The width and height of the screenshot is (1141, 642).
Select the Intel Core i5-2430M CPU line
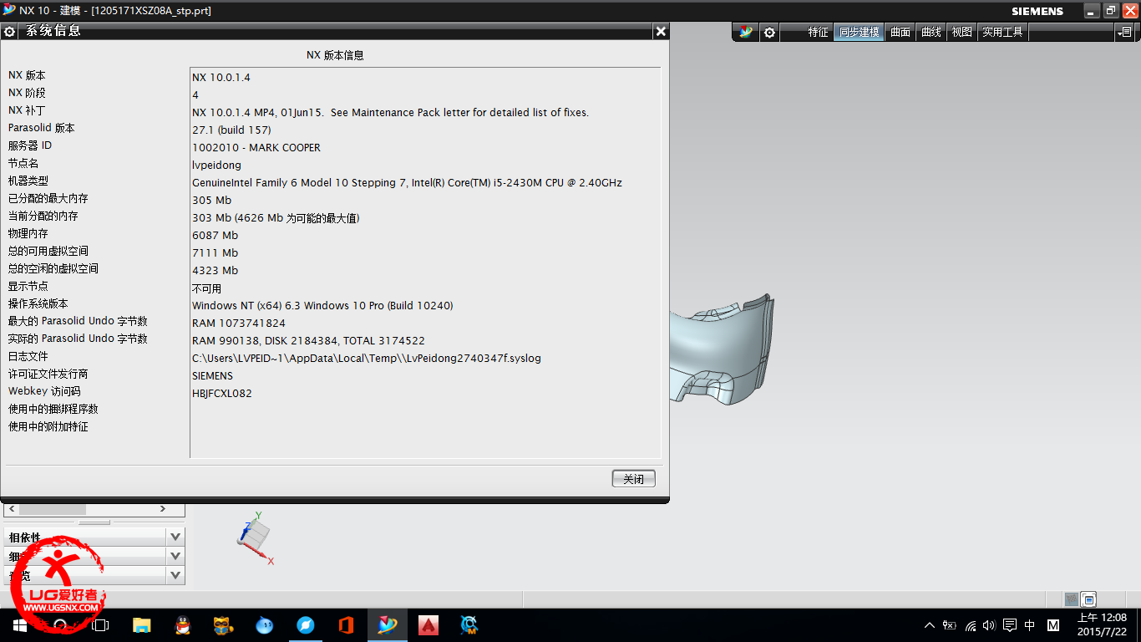pyautogui.click(x=407, y=182)
